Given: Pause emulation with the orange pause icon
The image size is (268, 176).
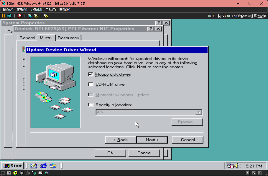Looking at the screenshot, I should point(3,16).
